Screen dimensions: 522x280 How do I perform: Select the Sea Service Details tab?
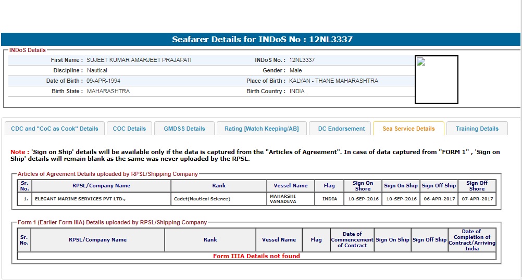(x=408, y=129)
